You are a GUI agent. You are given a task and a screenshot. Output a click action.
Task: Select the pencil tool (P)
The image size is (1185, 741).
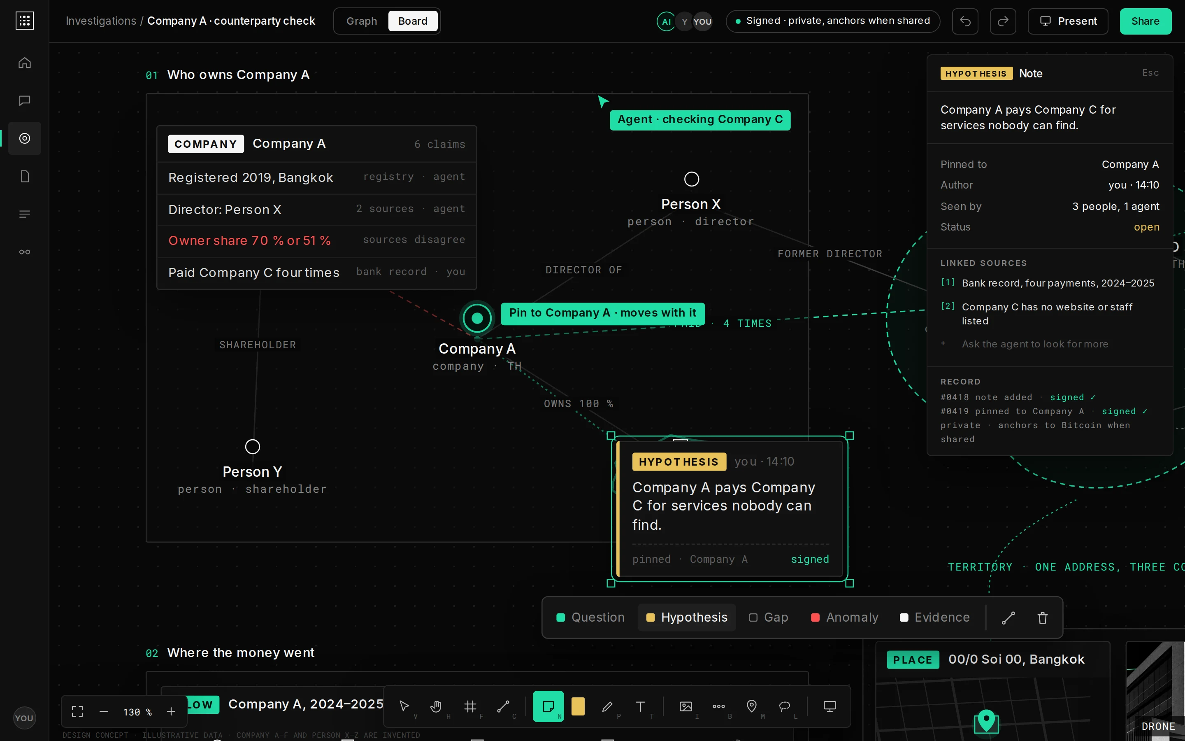pos(607,706)
